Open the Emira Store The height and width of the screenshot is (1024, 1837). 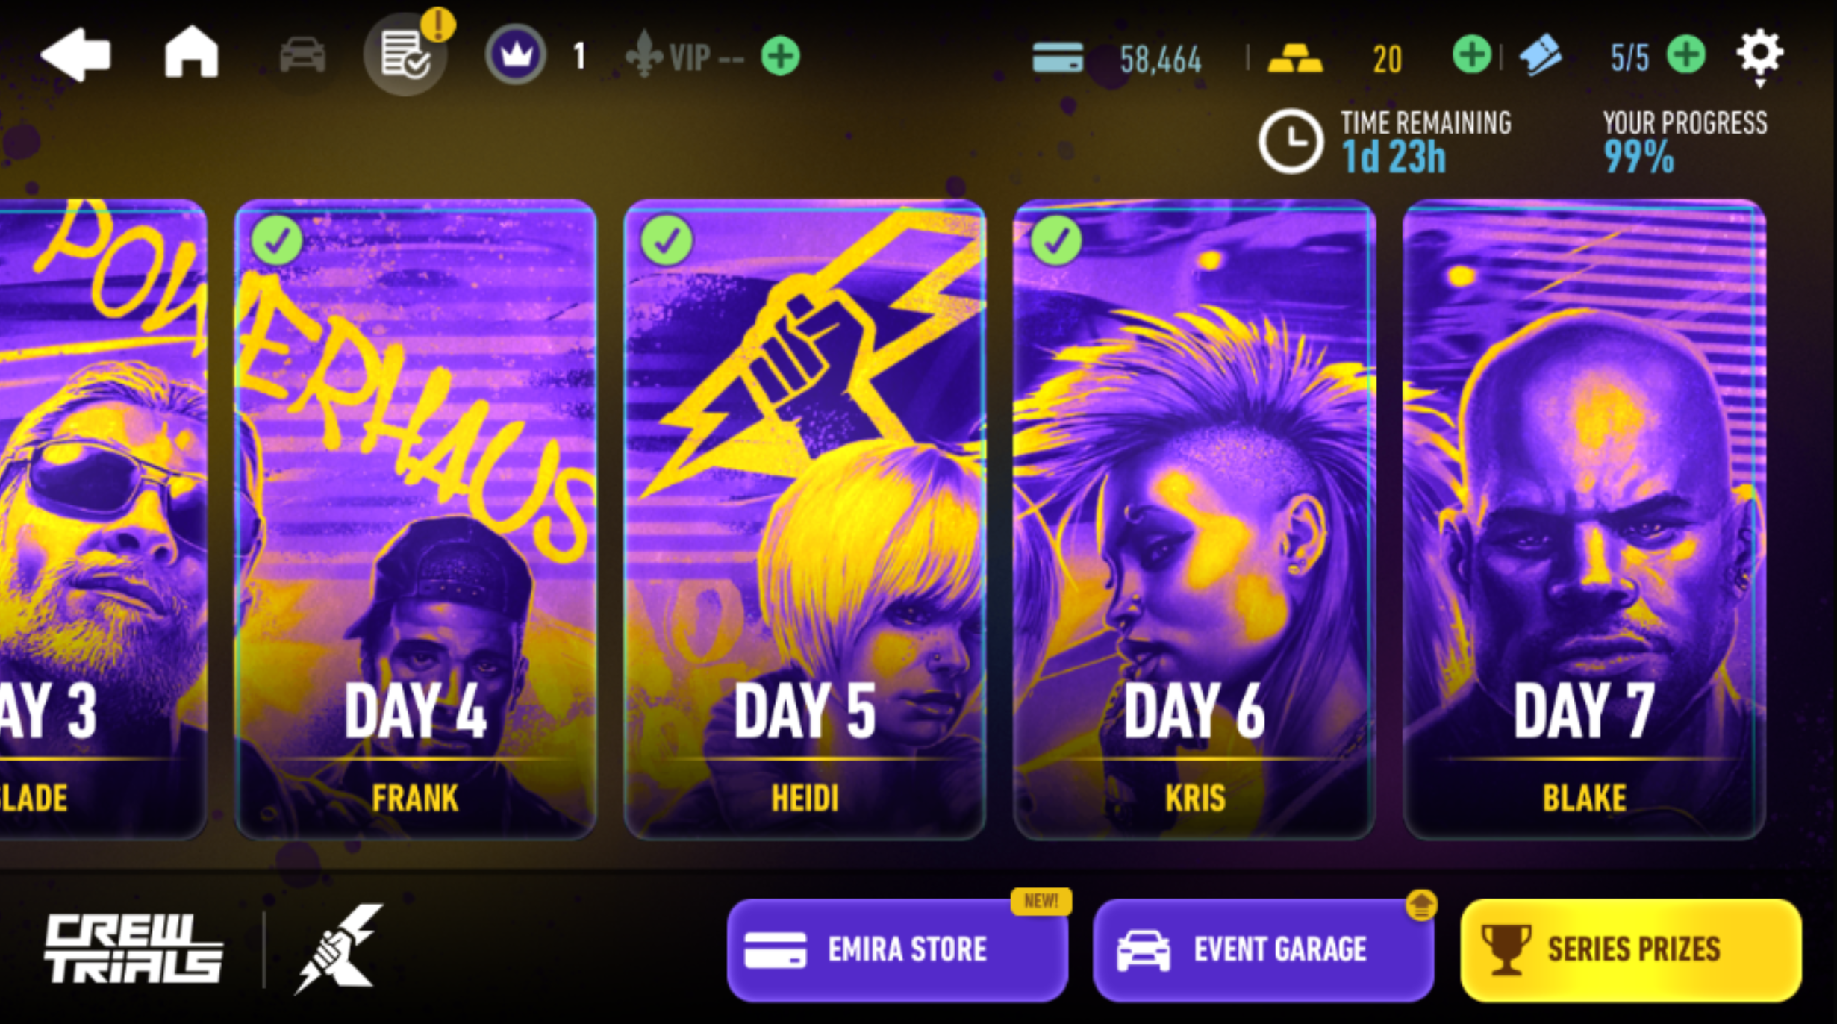pyautogui.click(x=897, y=949)
